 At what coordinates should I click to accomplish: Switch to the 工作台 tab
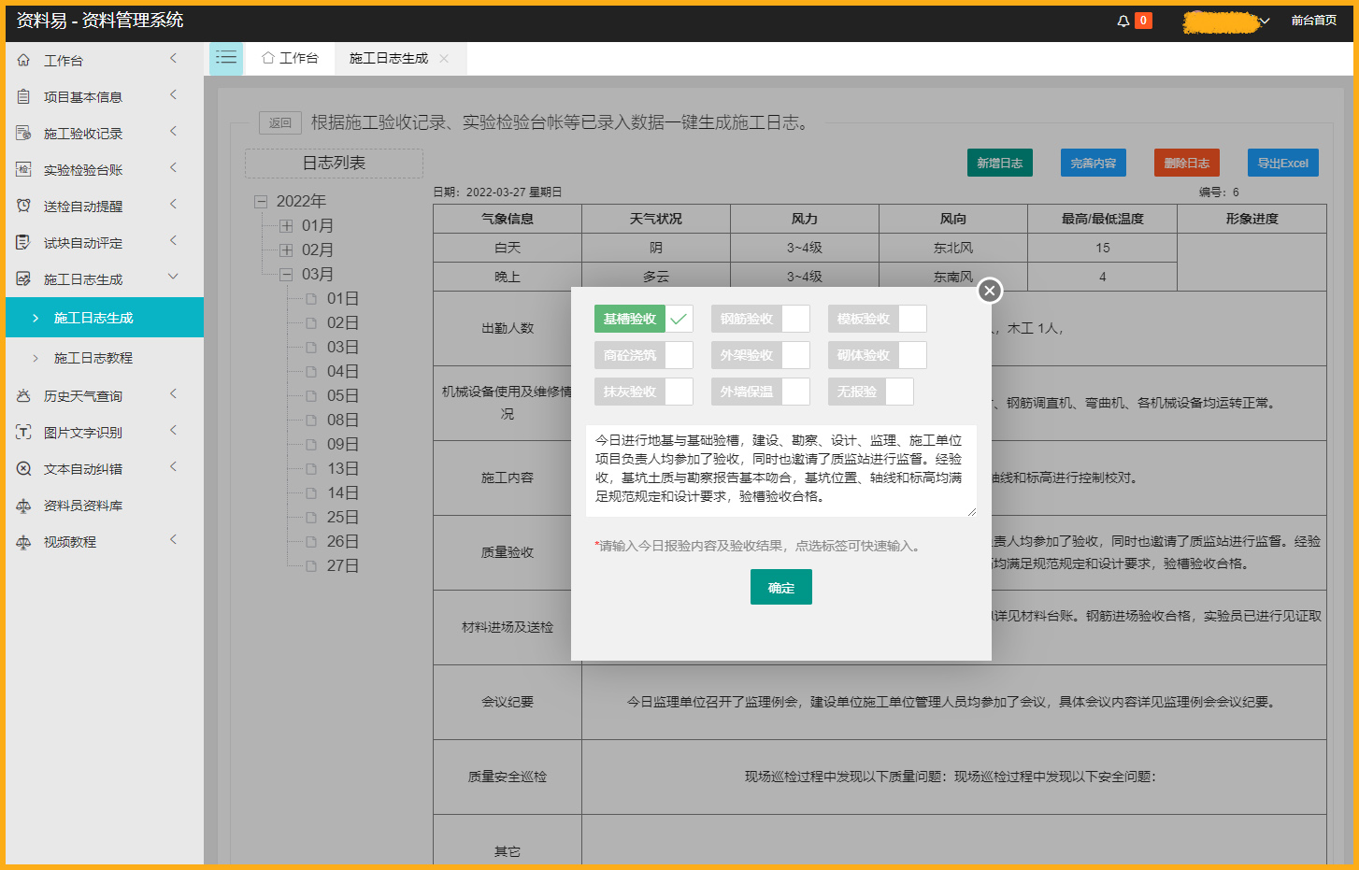290,57
